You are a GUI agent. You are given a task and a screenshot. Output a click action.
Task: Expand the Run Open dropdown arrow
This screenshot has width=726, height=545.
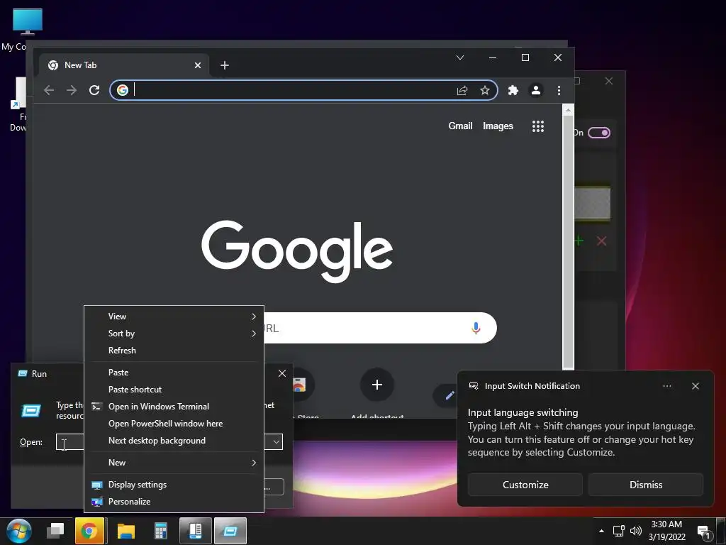click(x=276, y=441)
